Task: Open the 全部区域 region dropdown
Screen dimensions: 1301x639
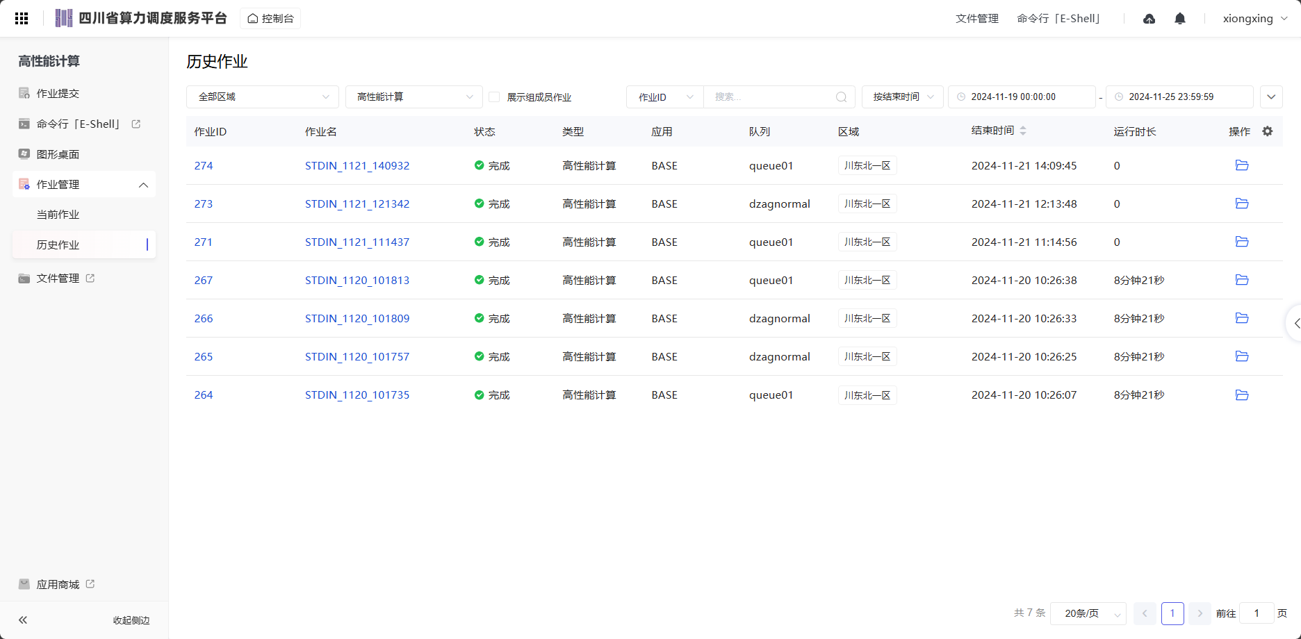Action: [263, 97]
